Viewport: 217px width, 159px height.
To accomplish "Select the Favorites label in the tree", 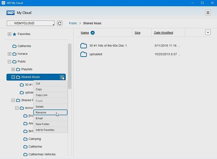I will point(24,34).
